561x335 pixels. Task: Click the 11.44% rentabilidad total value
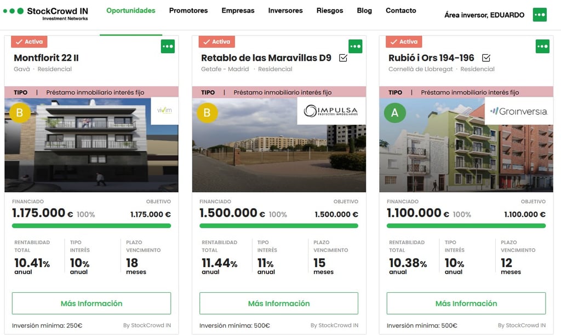[219, 263]
